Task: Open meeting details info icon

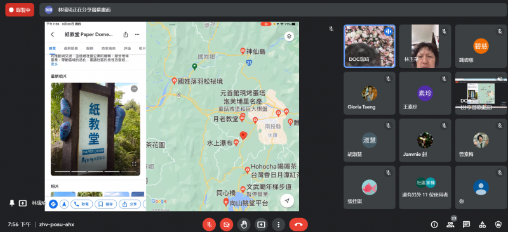Action: click(434, 224)
